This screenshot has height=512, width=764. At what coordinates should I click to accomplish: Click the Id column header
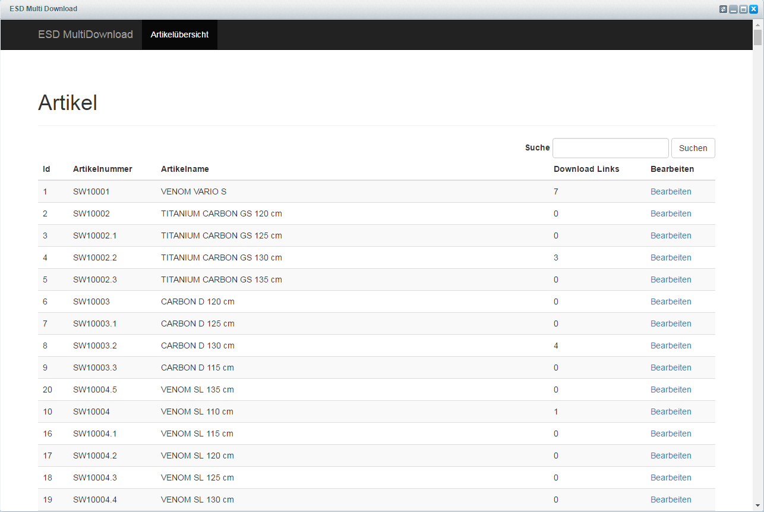[46, 169]
